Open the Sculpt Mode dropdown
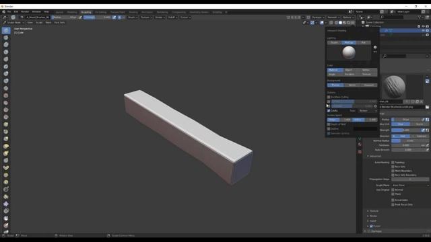Image resolution: width=431 pixels, height=242 pixels. pos(13,22)
